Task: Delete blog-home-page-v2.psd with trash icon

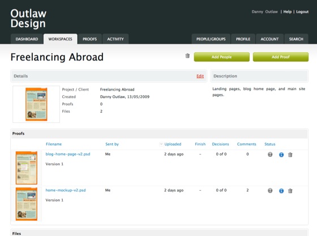Action: pos(290,155)
